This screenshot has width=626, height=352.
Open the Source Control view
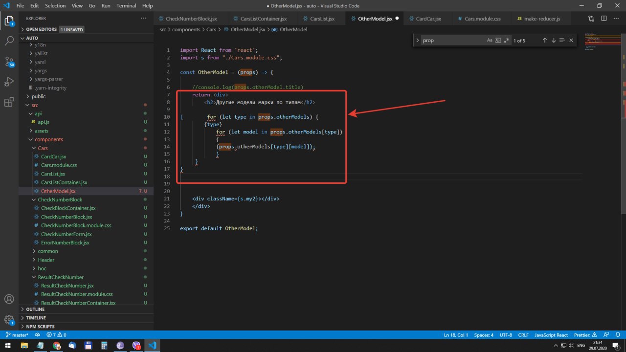(9, 61)
